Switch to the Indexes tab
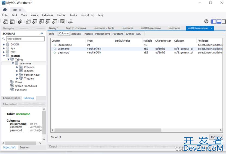Screen dimensions: 226x154 coord(76,34)
